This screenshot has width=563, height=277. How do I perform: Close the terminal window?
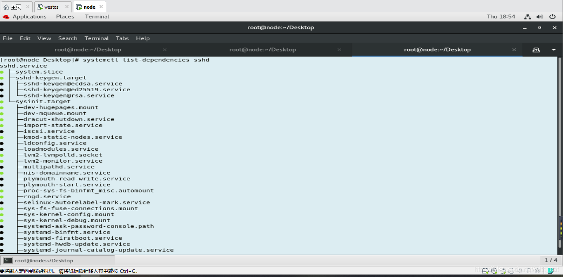[x=554, y=28]
